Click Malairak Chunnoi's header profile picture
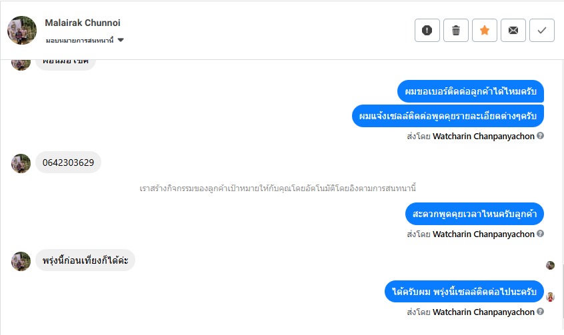The width and height of the screenshot is (564, 335). pyautogui.click(x=21, y=30)
